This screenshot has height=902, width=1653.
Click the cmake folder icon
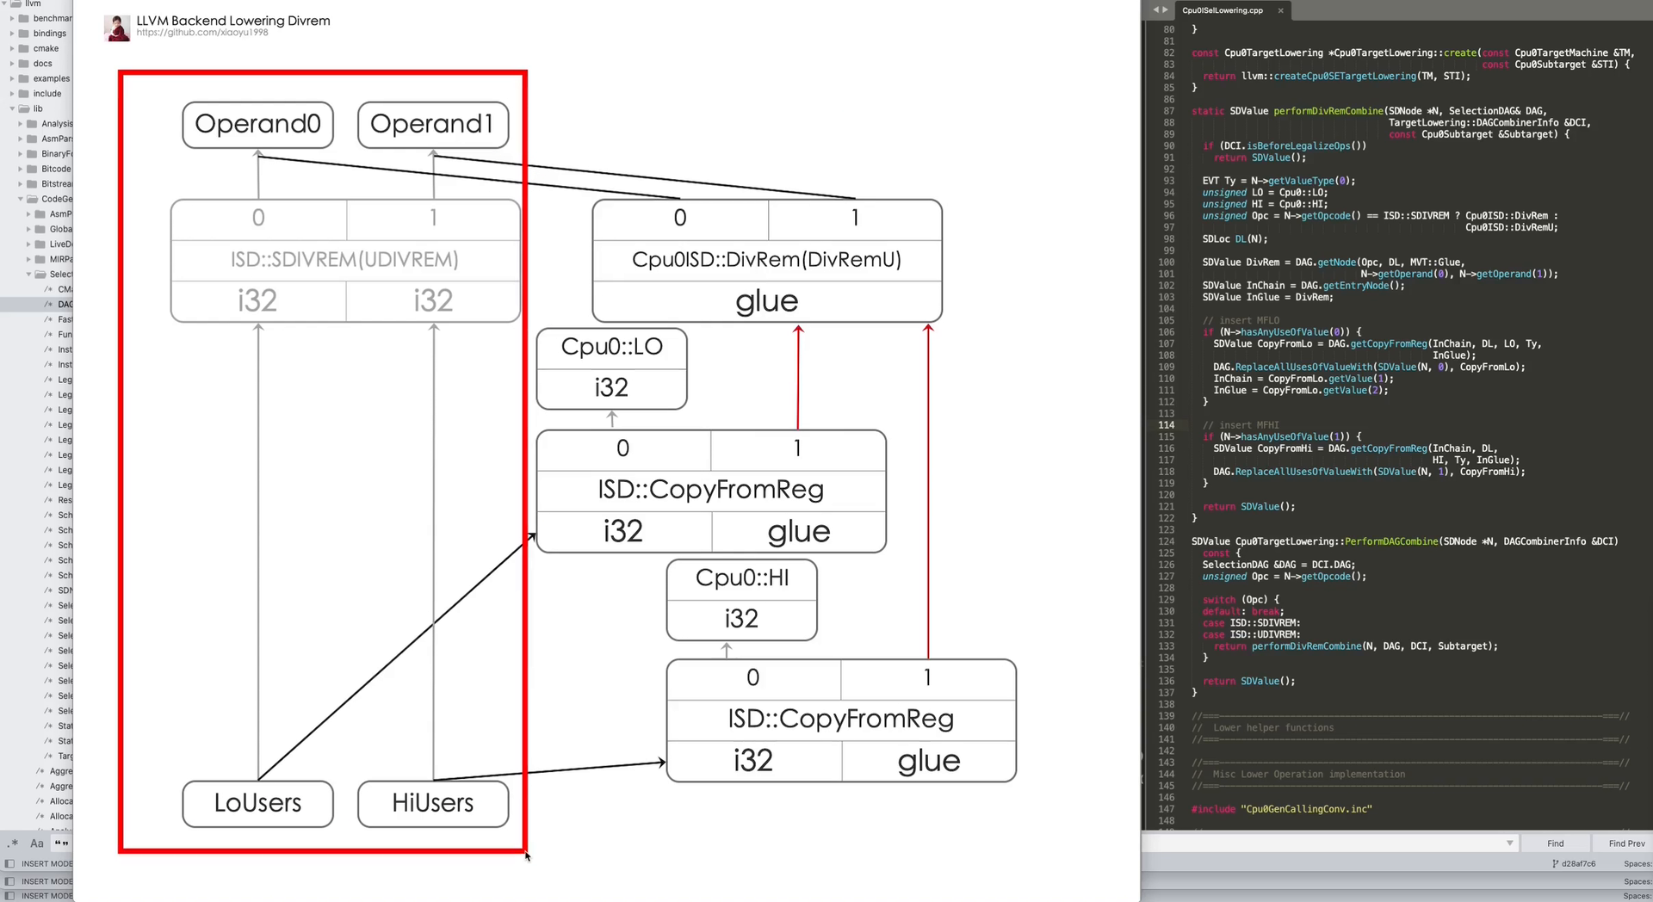(24, 48)
